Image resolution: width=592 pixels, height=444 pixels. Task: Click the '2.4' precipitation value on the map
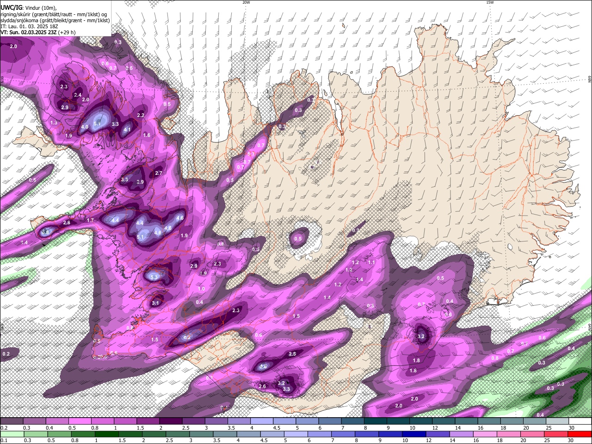[78, 95]
